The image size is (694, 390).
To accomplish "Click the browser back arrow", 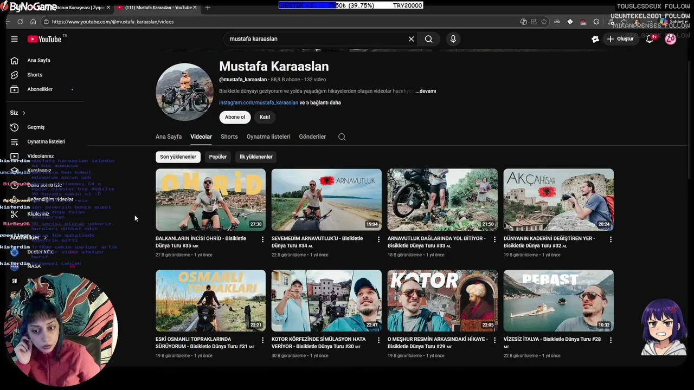I will pos(8,22).
